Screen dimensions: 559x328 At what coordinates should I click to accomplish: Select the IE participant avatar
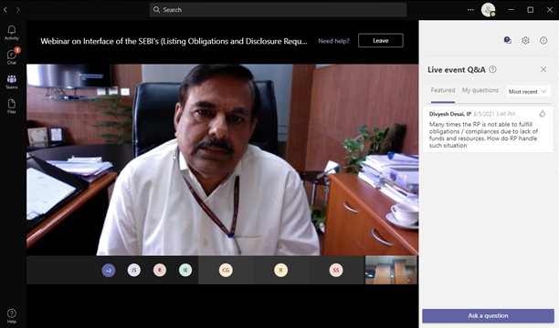tap(185, 271)
